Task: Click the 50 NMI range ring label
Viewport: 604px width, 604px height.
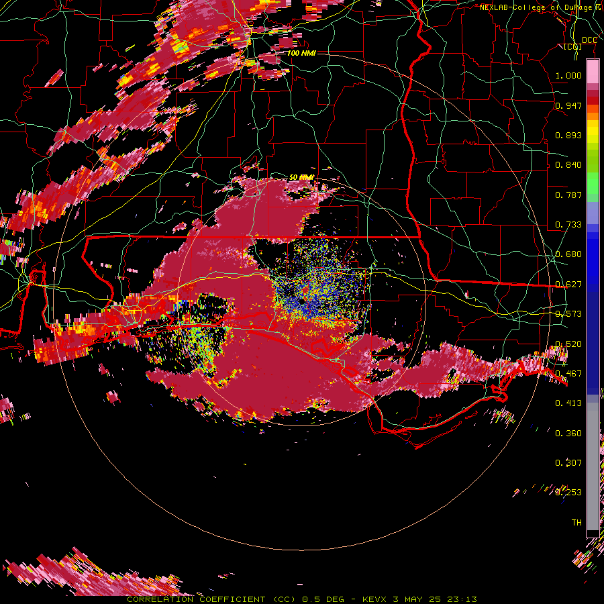Action: pyautogui.click(x=301, y=177)
